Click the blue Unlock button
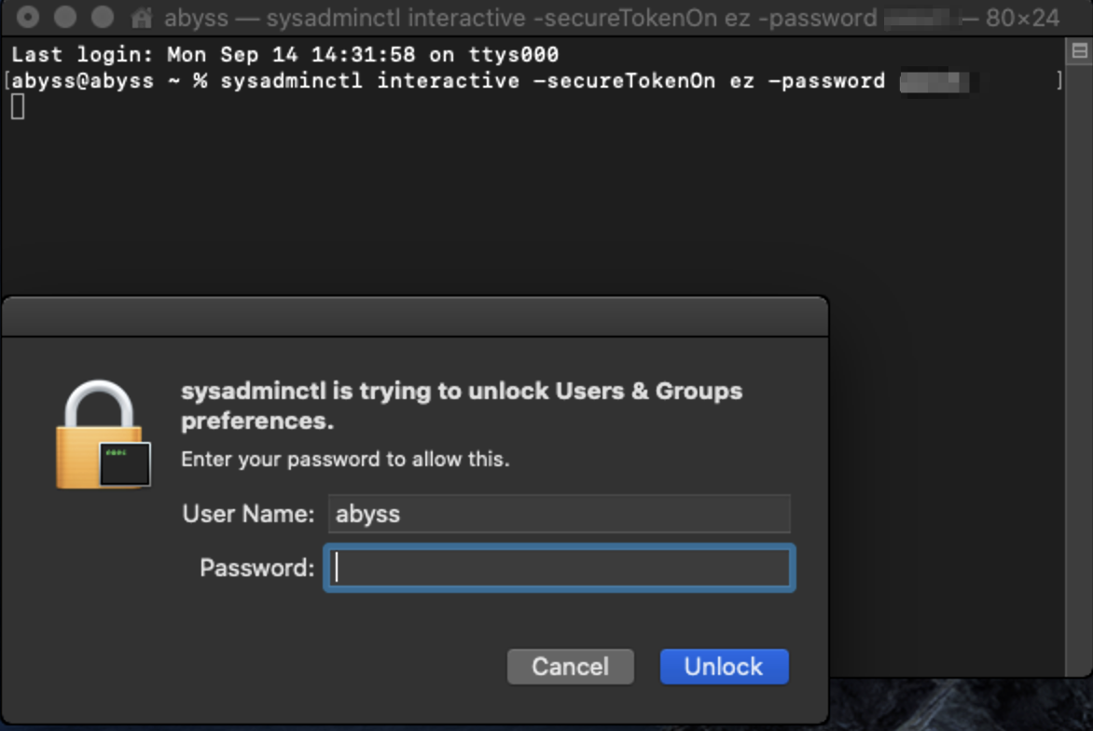Viewport: 1093px width, 731px height. coord(725,667)
